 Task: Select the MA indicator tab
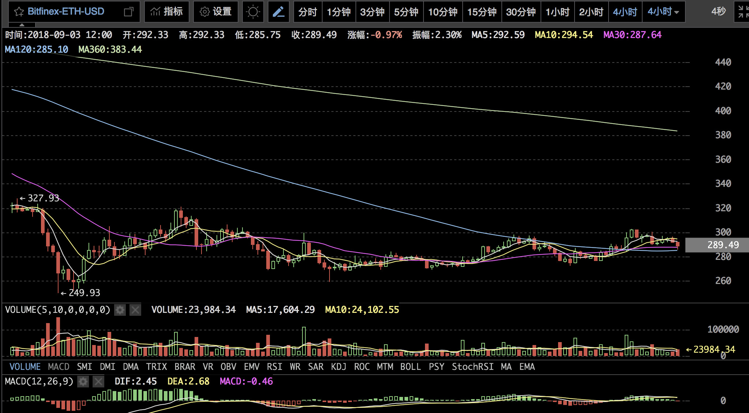[506, 367]
